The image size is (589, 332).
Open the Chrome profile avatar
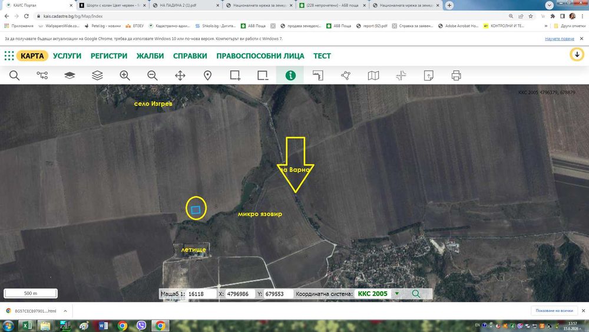[x=572, y=16]
